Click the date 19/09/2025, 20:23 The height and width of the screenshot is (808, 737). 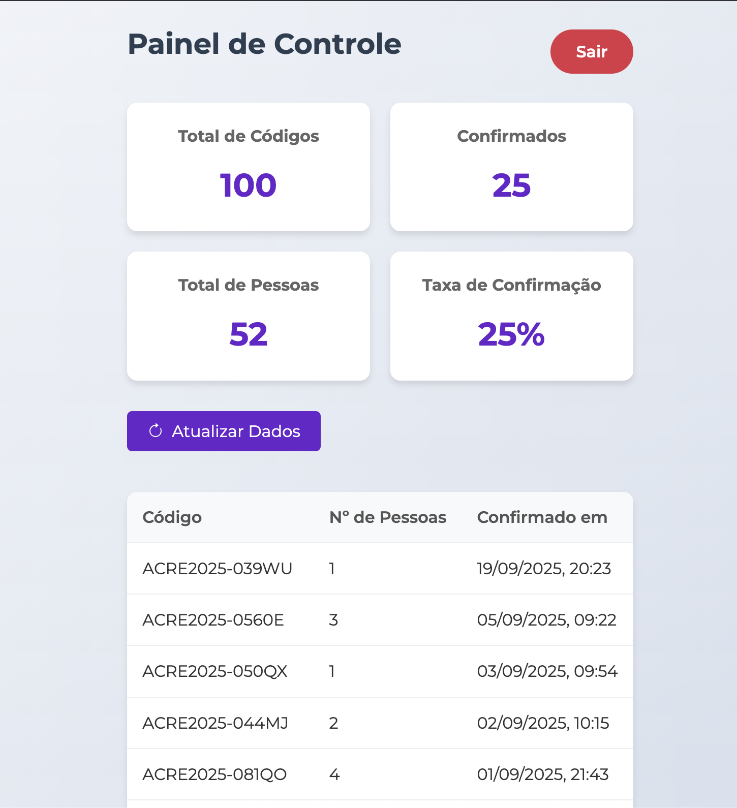click(544, 569)
